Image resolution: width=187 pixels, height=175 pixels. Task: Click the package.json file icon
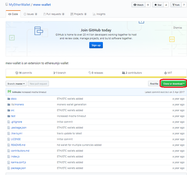[x=8, y=168]
